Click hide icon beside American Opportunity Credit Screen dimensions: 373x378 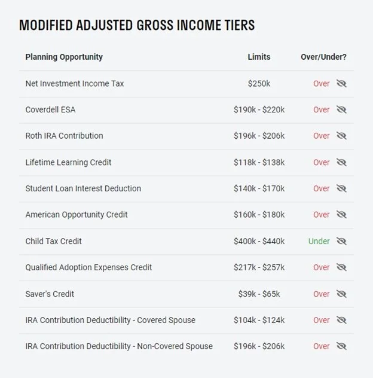(x=341, y=215)
